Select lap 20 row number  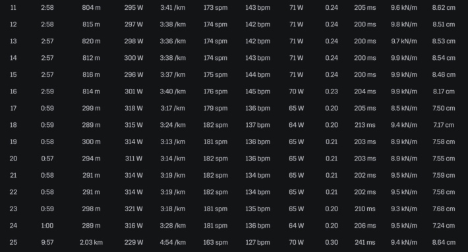(13, 159)
